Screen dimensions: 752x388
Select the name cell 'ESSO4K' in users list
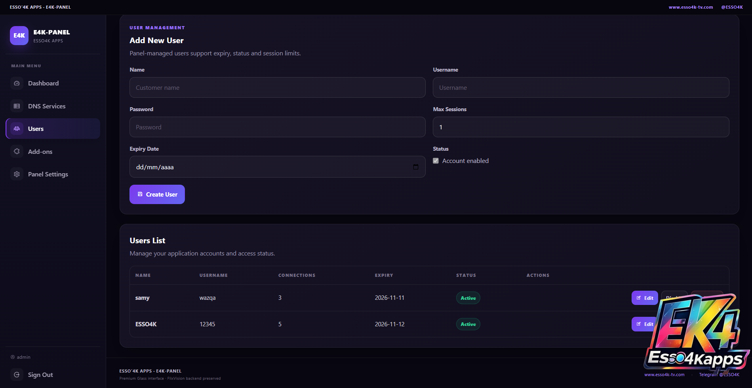pyautogui.click(x=146, y=324)
